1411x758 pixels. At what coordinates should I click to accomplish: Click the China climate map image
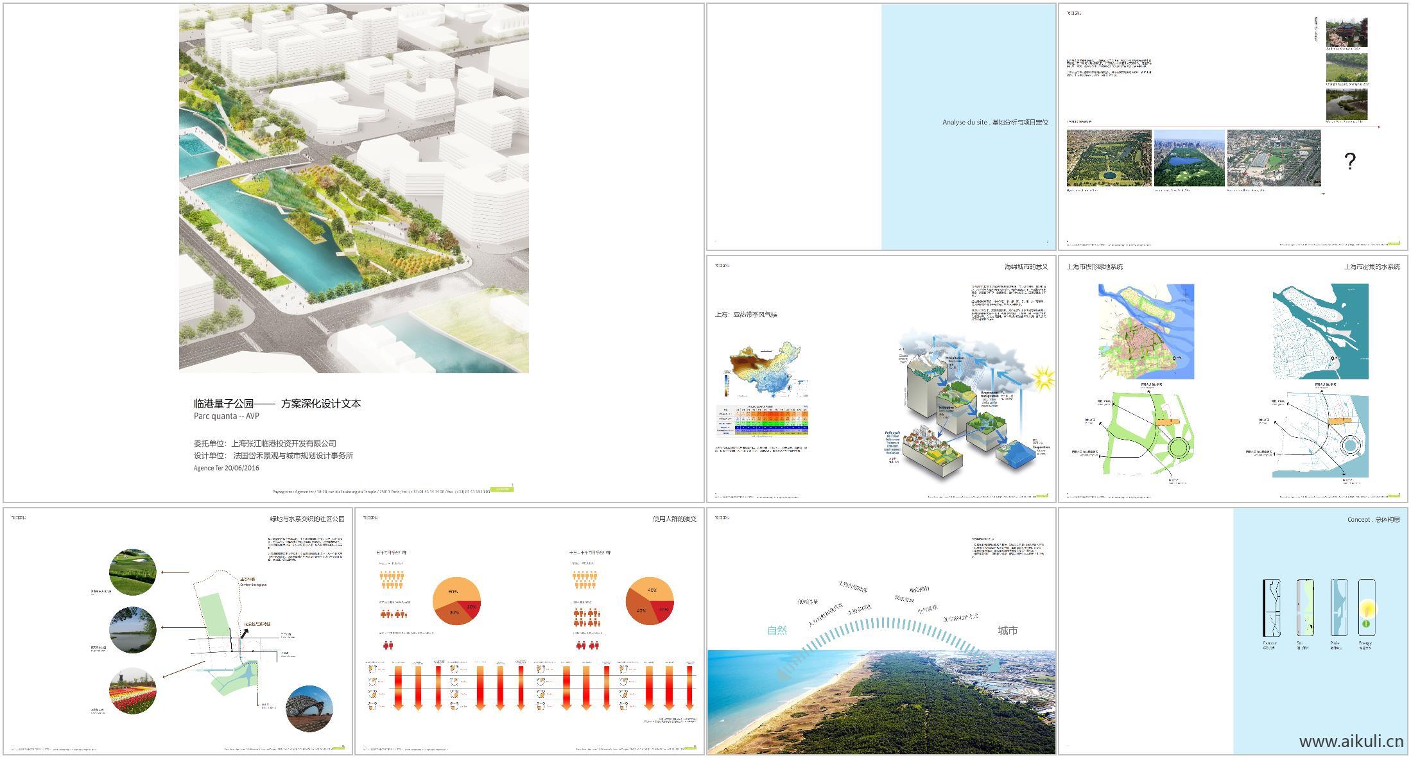[765, 370]
